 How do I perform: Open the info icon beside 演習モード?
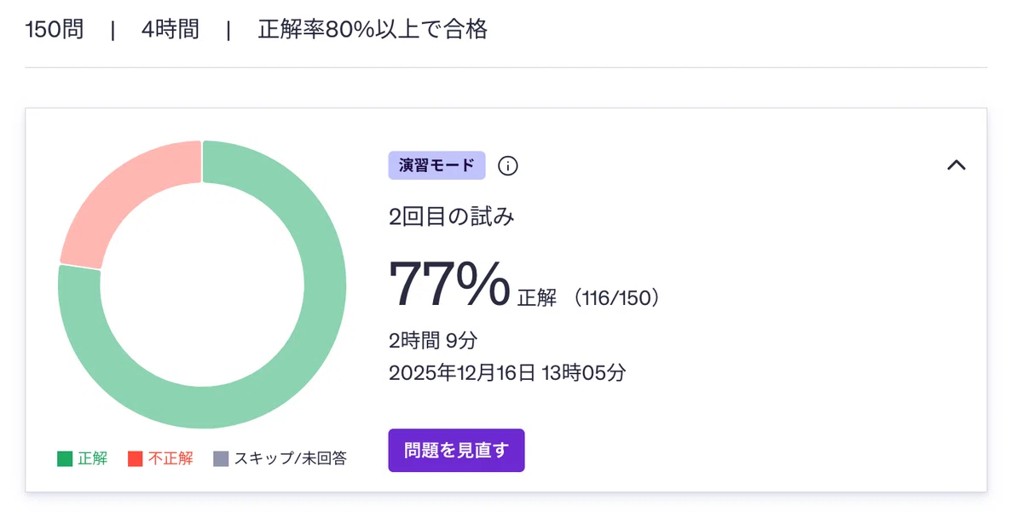tap(508, 166)
